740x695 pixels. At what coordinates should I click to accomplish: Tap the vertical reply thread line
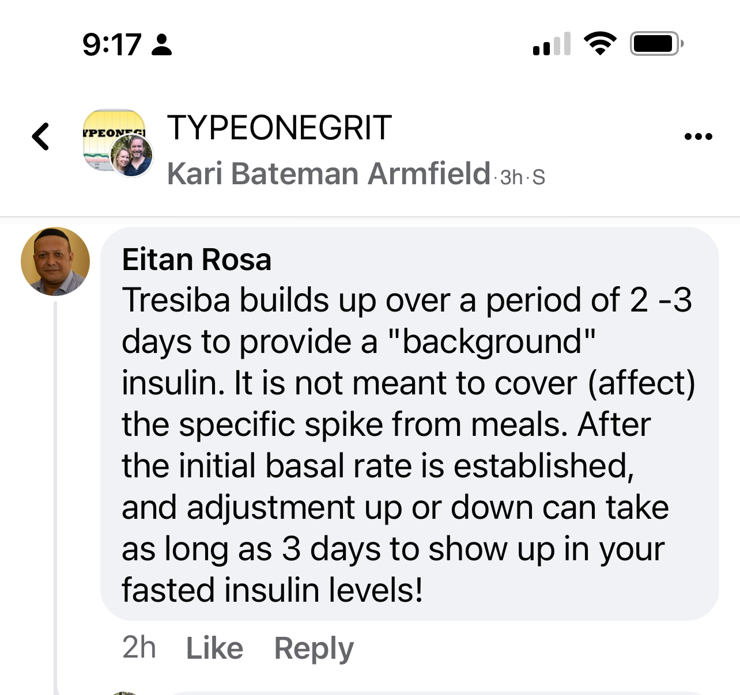(x=56, y=489)
